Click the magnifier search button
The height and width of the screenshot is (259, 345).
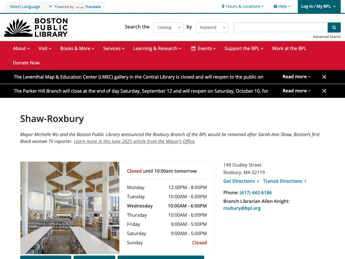tap(334, 27)
